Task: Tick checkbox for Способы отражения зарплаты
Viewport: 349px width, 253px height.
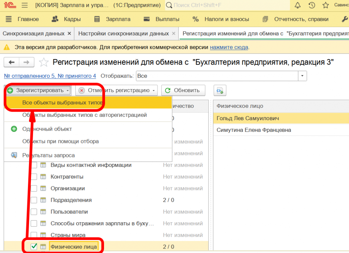Action: 34,223
